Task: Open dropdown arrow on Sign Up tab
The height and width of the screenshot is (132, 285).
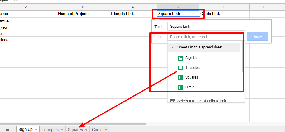Action: (36, 130)
